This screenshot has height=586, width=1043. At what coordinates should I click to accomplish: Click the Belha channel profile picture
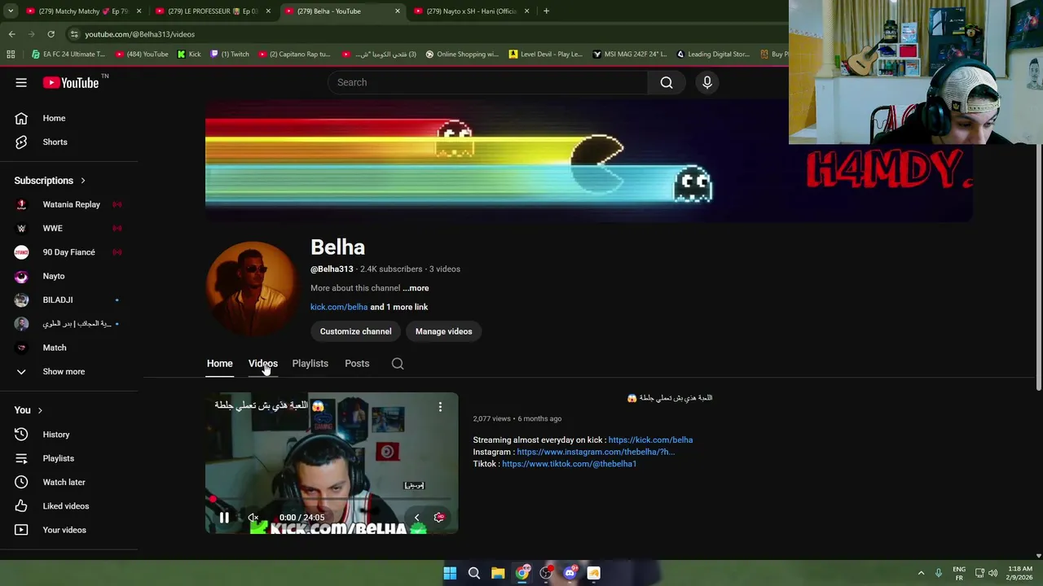[253, 289]
